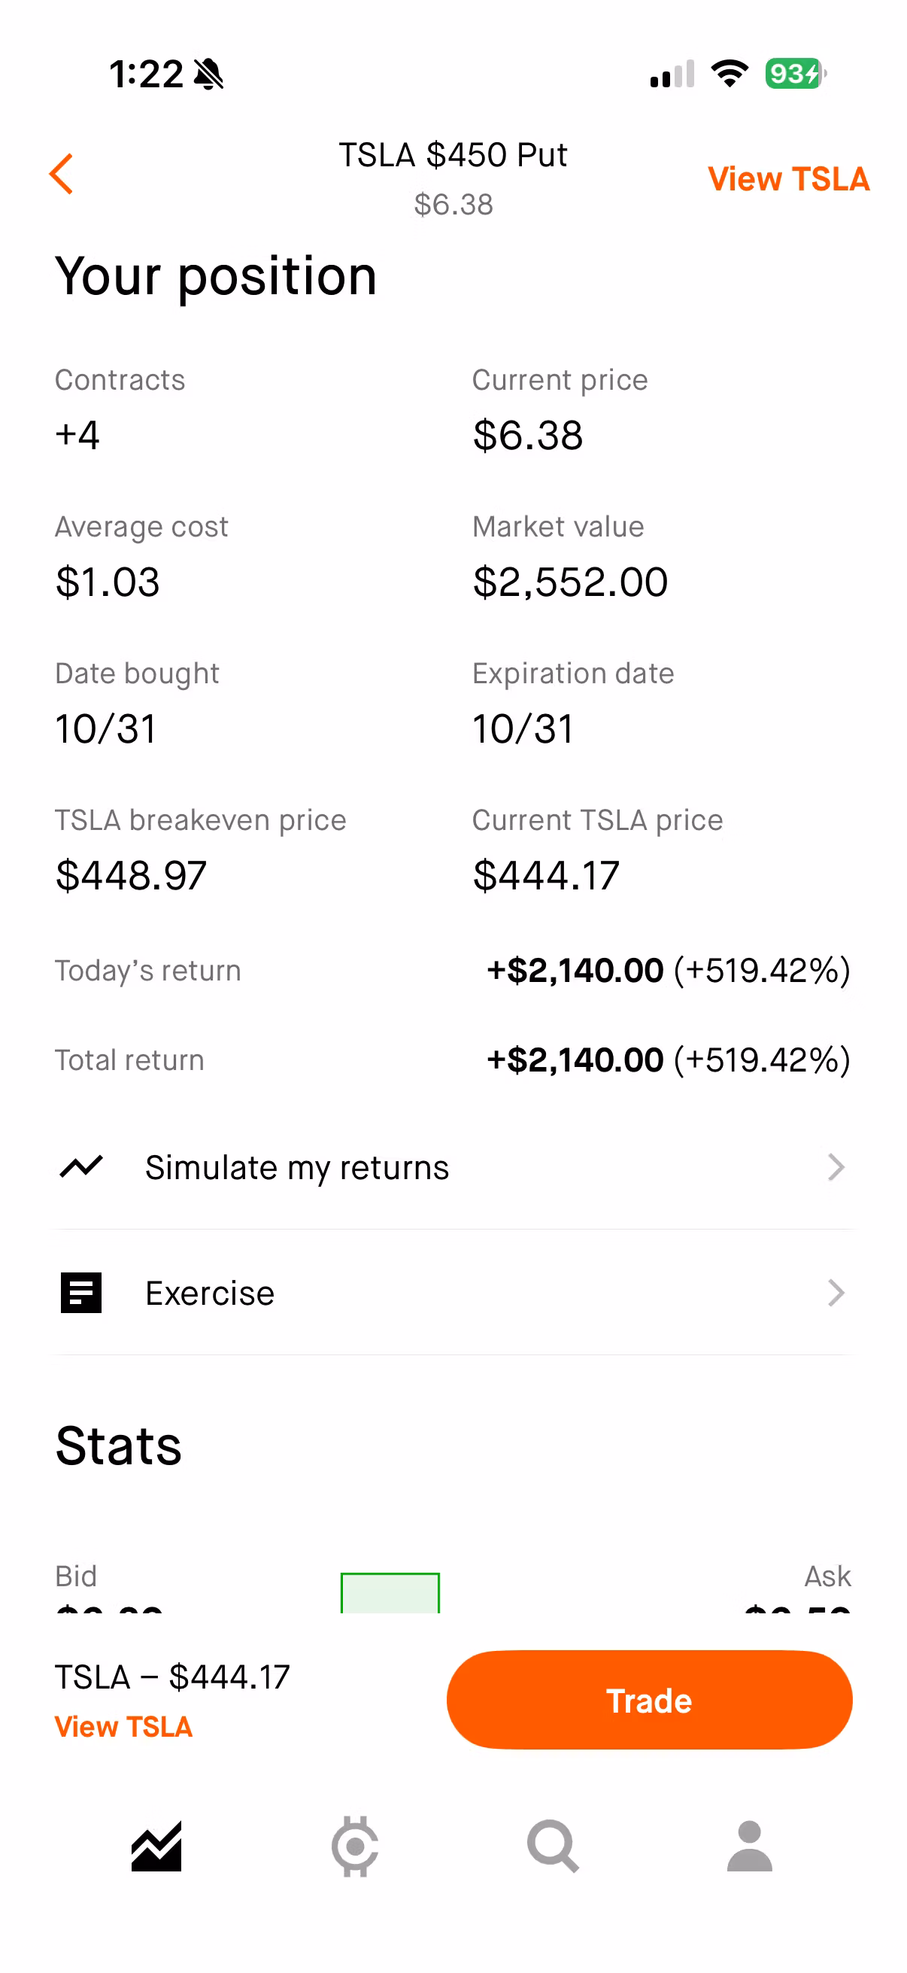This screenshot has width=907, height=1973.
Task: Open the Exercise option row
Action: coord(451,1293)
